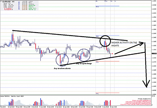Click the red current-price dot marker
157x108 pixels.
click(113, 54)
